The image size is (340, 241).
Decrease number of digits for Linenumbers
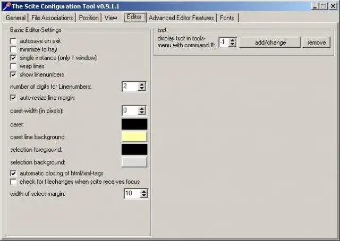[142, 89]
